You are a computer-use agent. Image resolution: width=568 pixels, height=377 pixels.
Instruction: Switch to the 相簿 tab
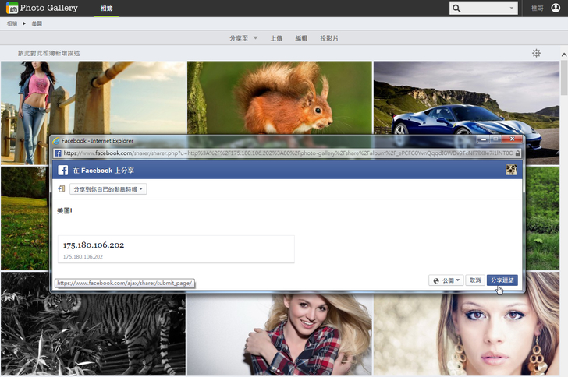click(x=108, y=8)
